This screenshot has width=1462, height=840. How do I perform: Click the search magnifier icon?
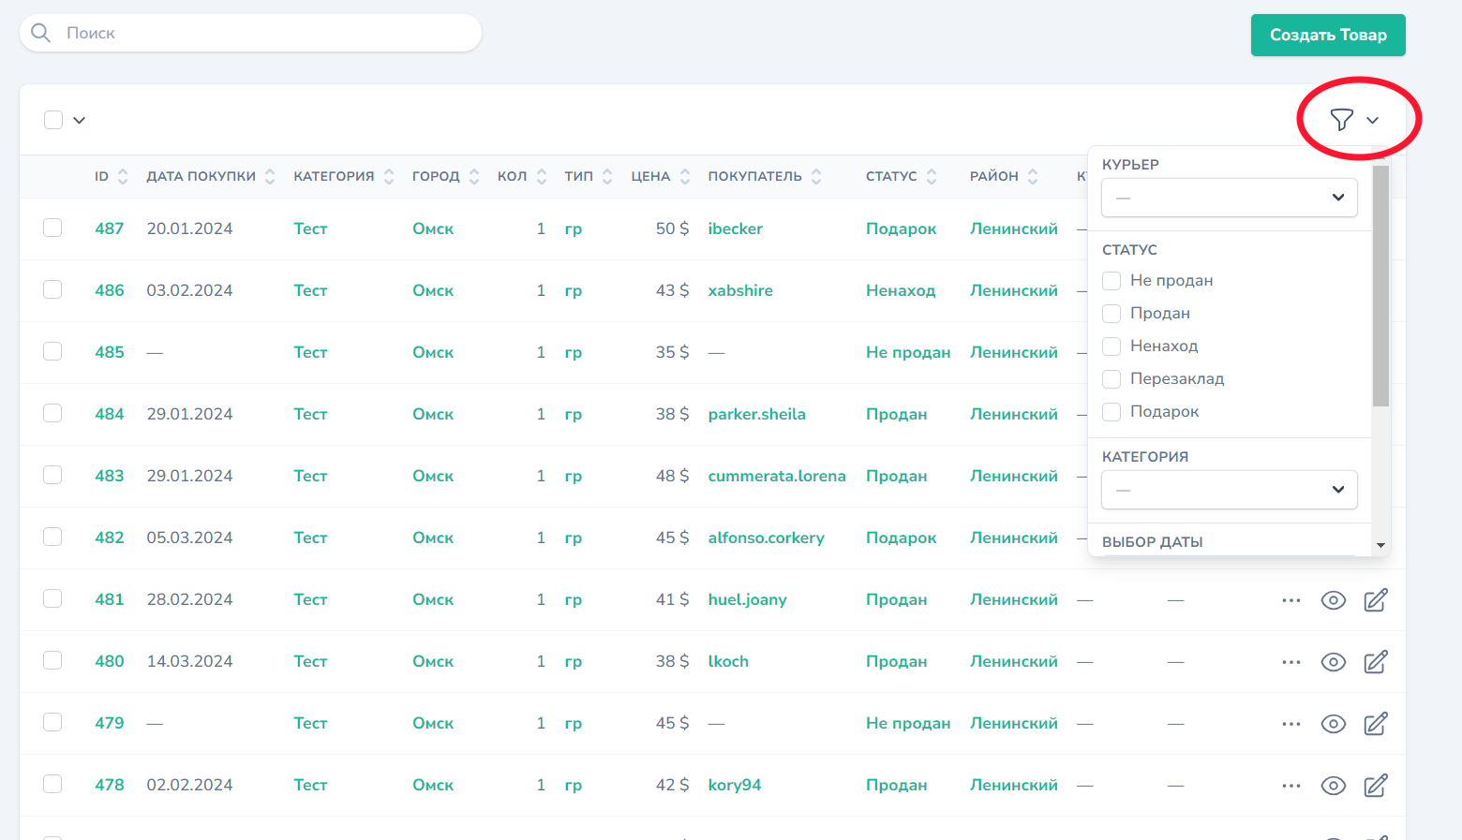pyautogui.click(x=41, y=33)
